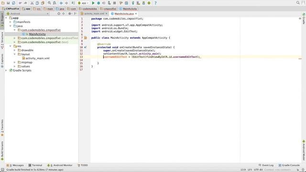Viewport: 306px width, 172px height.
Task: Click the codemobiles breadcrumb
Action: pos(88,9)
